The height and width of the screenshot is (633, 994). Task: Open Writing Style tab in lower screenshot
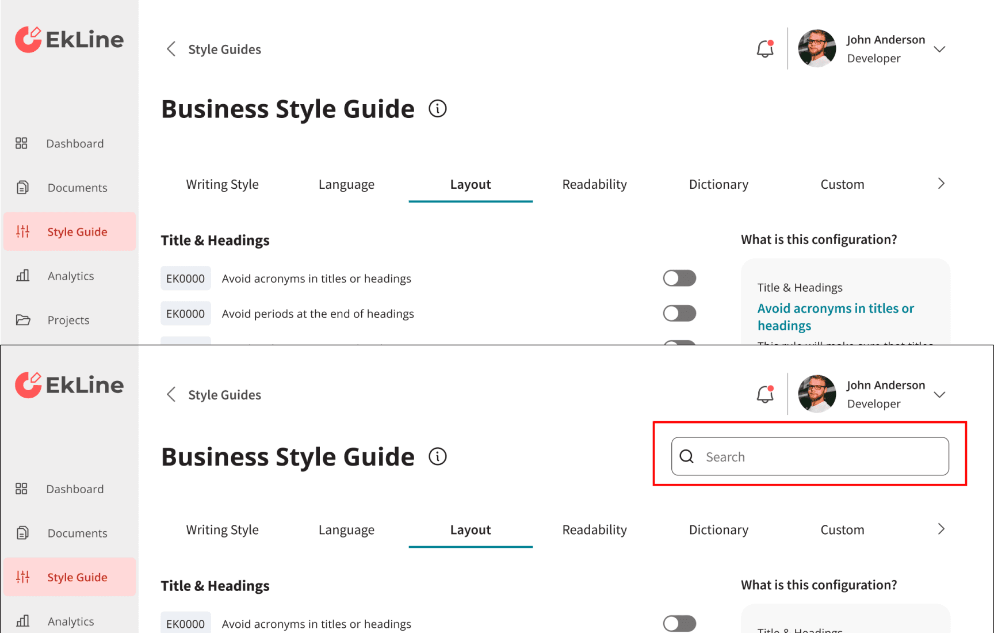click(223, 529)
